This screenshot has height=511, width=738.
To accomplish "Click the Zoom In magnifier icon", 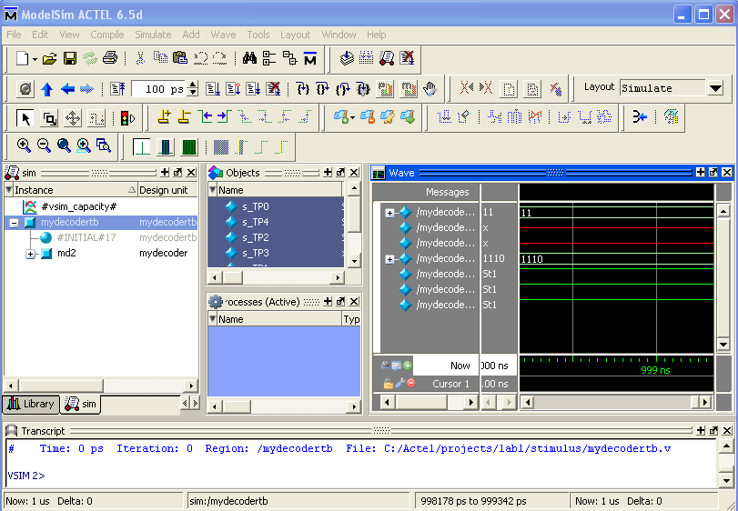I will [24, 145].
